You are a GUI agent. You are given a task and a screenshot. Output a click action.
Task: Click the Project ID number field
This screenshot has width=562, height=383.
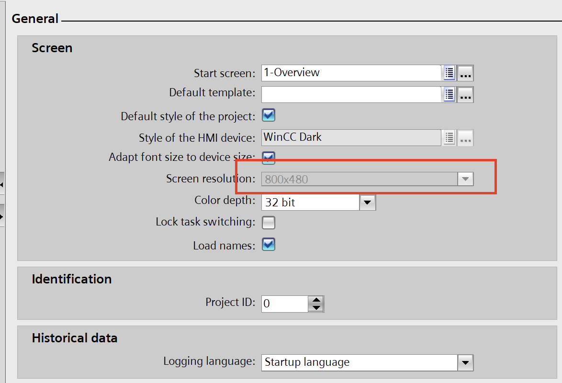(284, 304)
